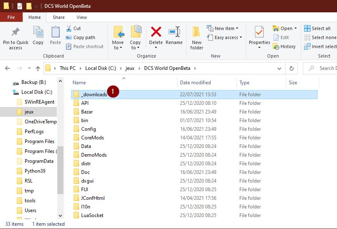Select the CoreMods folder in list
This screenshot has width=337, height=229.
[92, 138]
